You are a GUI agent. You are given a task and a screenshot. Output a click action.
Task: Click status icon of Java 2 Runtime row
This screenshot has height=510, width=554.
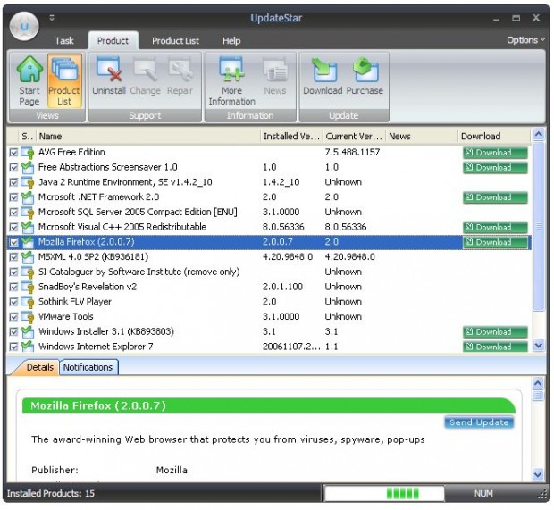[x=27, y=182]
